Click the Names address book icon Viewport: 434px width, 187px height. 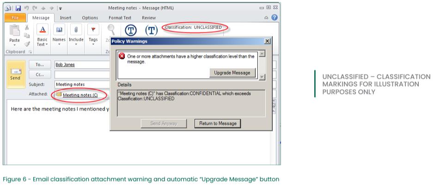(59, 30)
